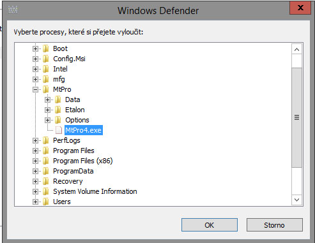Screen dimensions: 315x243
Task: Expand the Users folder node
Action: tap(35, 202)
